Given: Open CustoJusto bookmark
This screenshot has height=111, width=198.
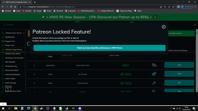Looking at the screenshot, I should click(70, 11).
